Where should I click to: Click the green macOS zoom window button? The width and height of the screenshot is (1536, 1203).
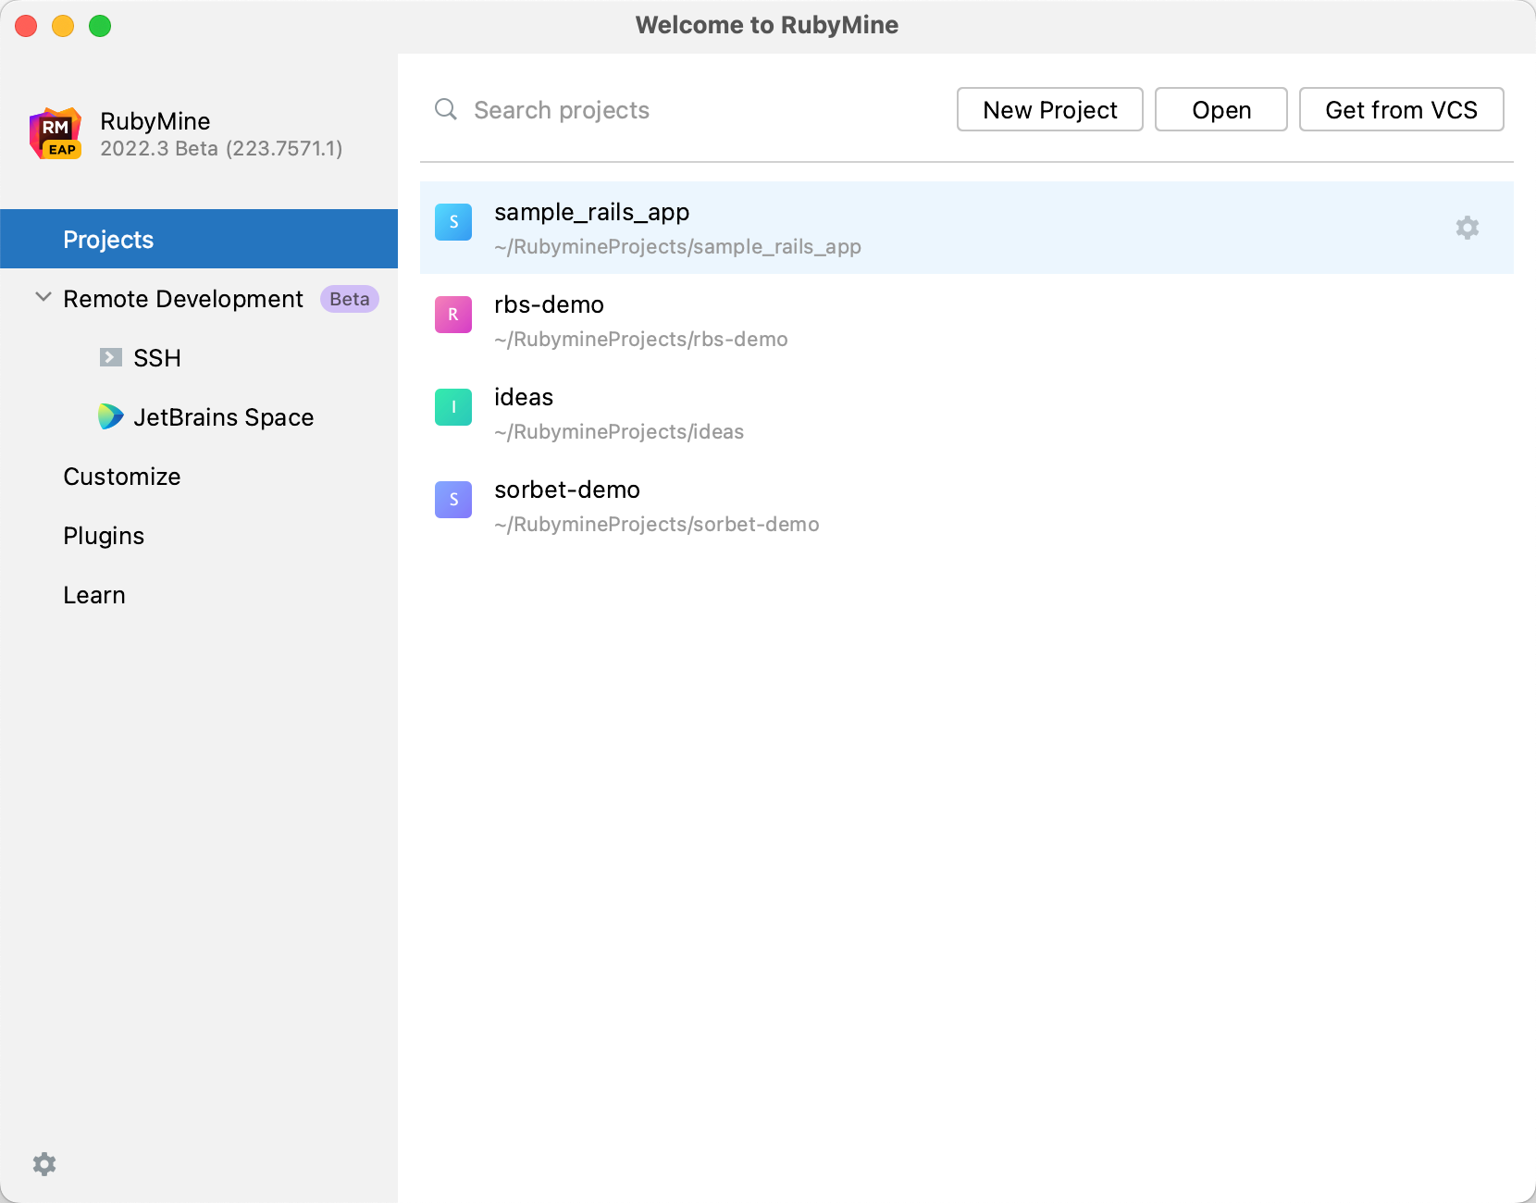(x=100, y=26)
